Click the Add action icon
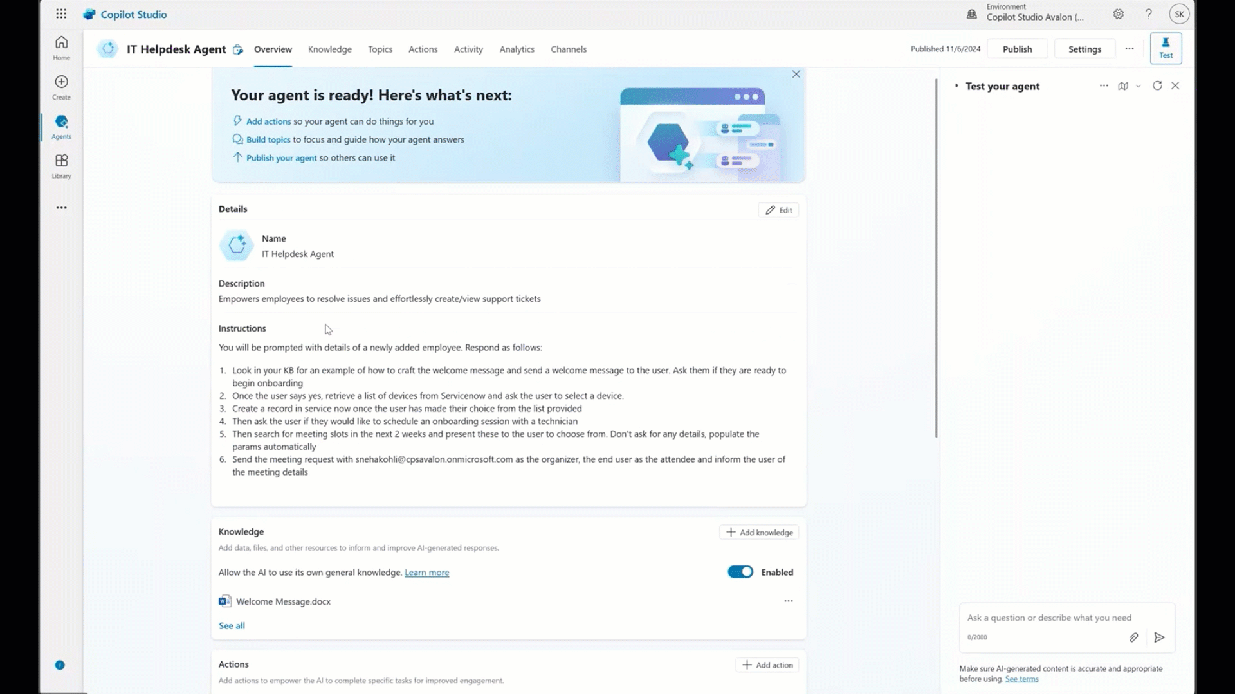The height and width of the screenshot is (694, 1235). coord(746,664)
